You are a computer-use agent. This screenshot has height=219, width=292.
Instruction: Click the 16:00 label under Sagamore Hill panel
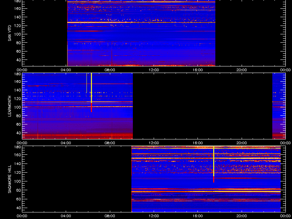tap(198, 216)
